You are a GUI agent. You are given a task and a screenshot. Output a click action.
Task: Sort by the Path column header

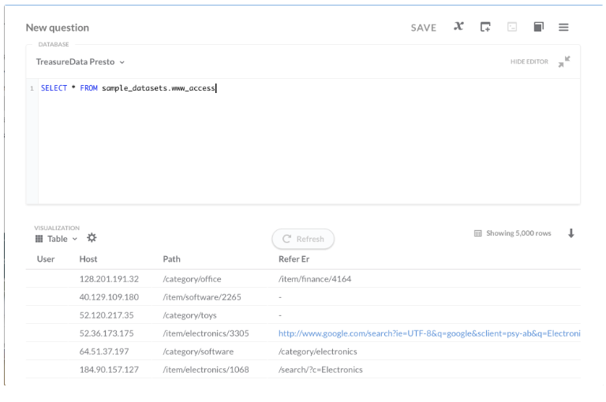pos(171,259)
